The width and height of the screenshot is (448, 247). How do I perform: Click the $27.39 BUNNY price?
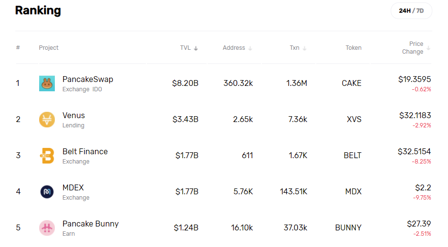[x=419, y=224]
